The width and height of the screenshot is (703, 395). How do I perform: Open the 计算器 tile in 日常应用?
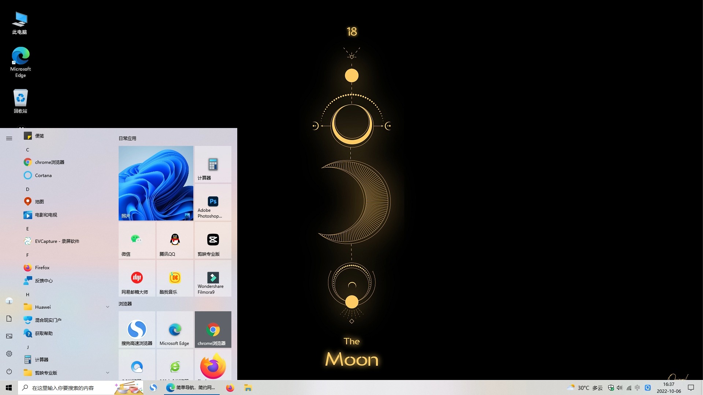point(213,164)
